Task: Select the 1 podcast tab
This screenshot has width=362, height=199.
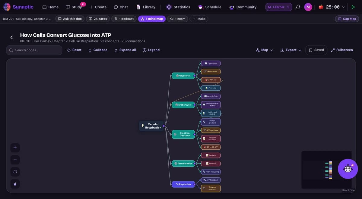Action: pos(124,19)
